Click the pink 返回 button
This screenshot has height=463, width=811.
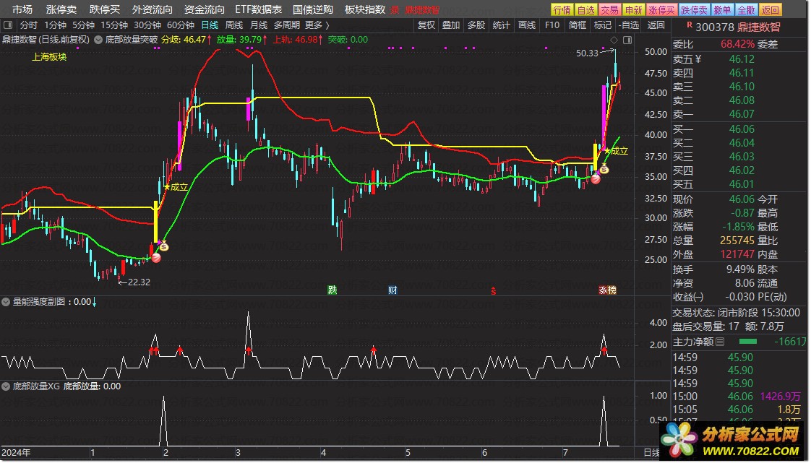pyautogui.click(x=770, y=10)
